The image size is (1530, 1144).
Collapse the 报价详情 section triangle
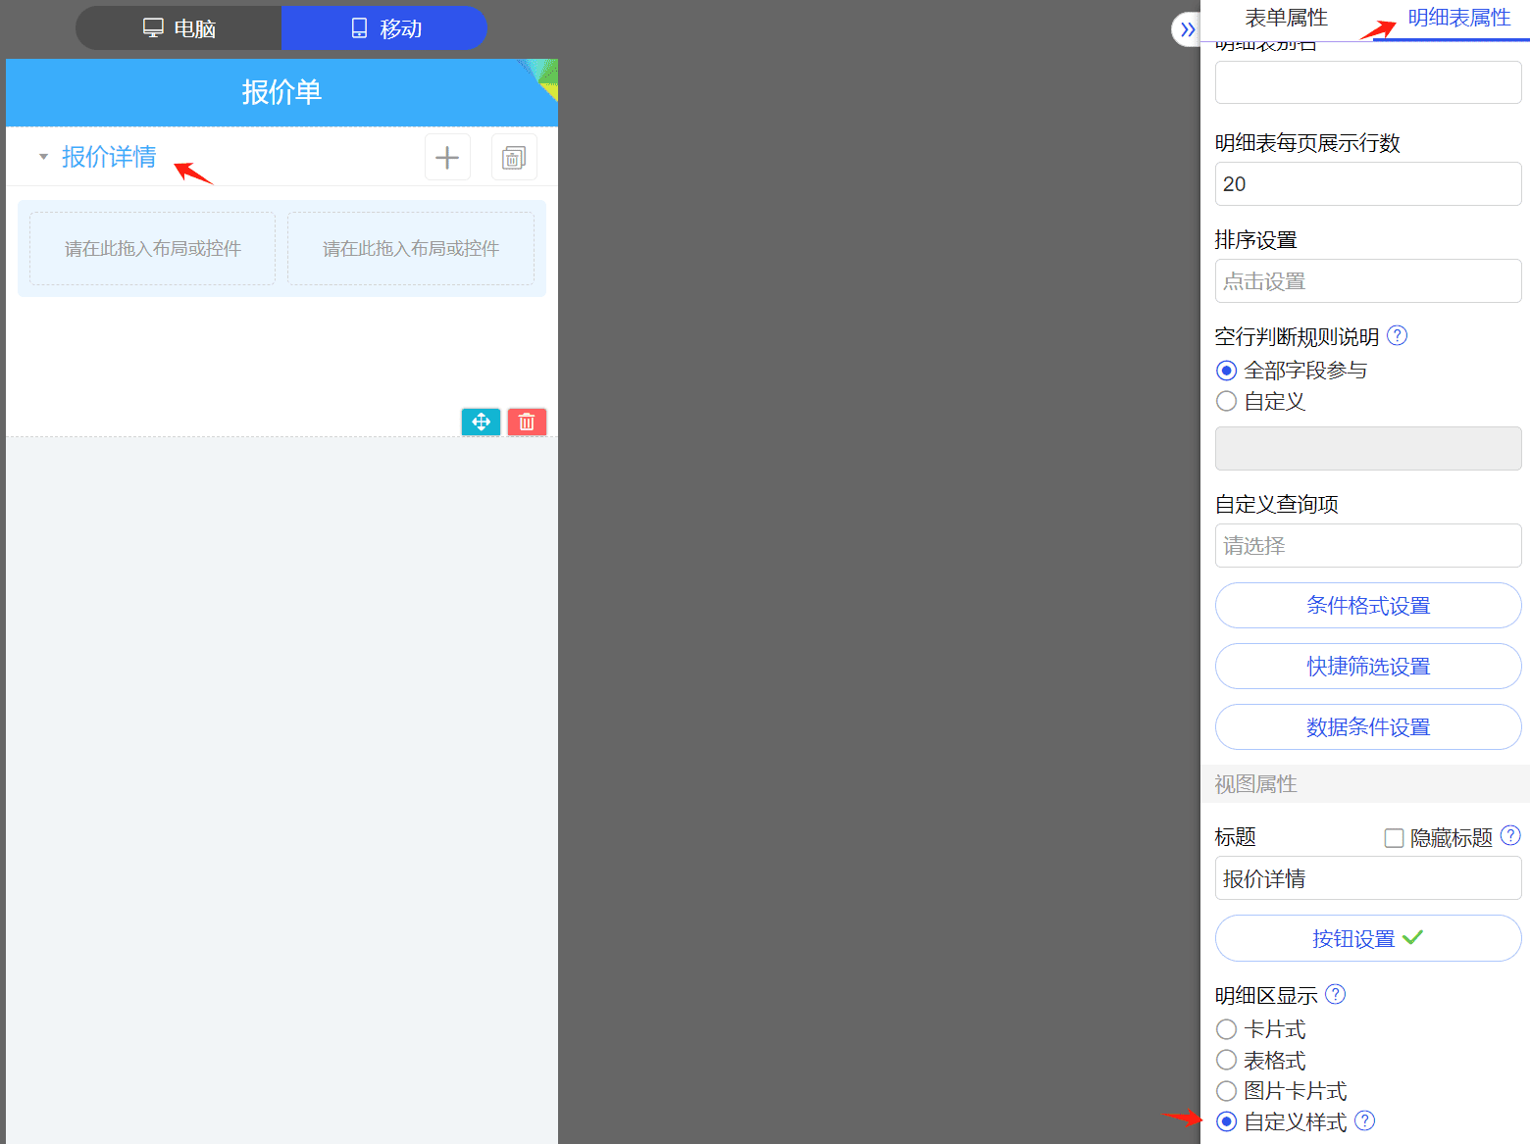43,157
